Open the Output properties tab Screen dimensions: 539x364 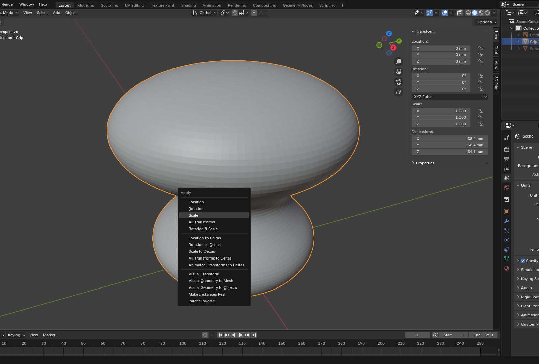(507, 159)
